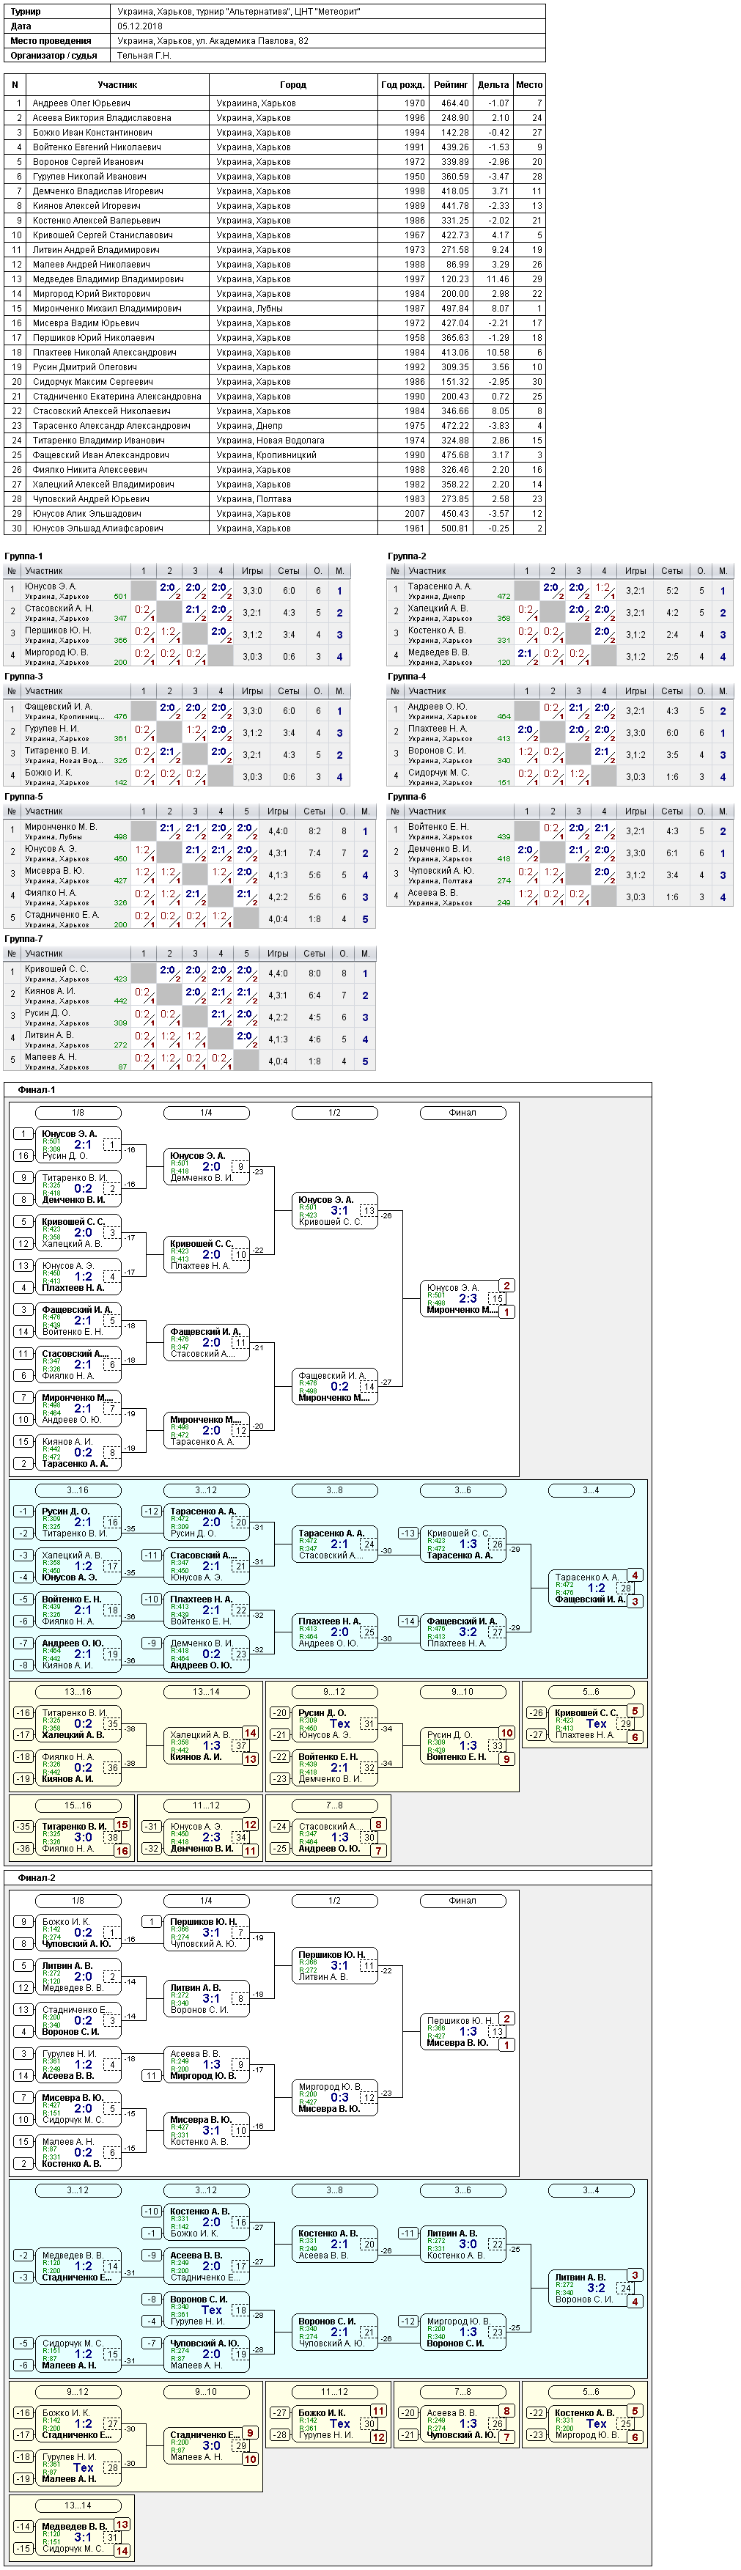Click the Год рожд. column header
741x2570 pixels.
[x=403, y=85]
